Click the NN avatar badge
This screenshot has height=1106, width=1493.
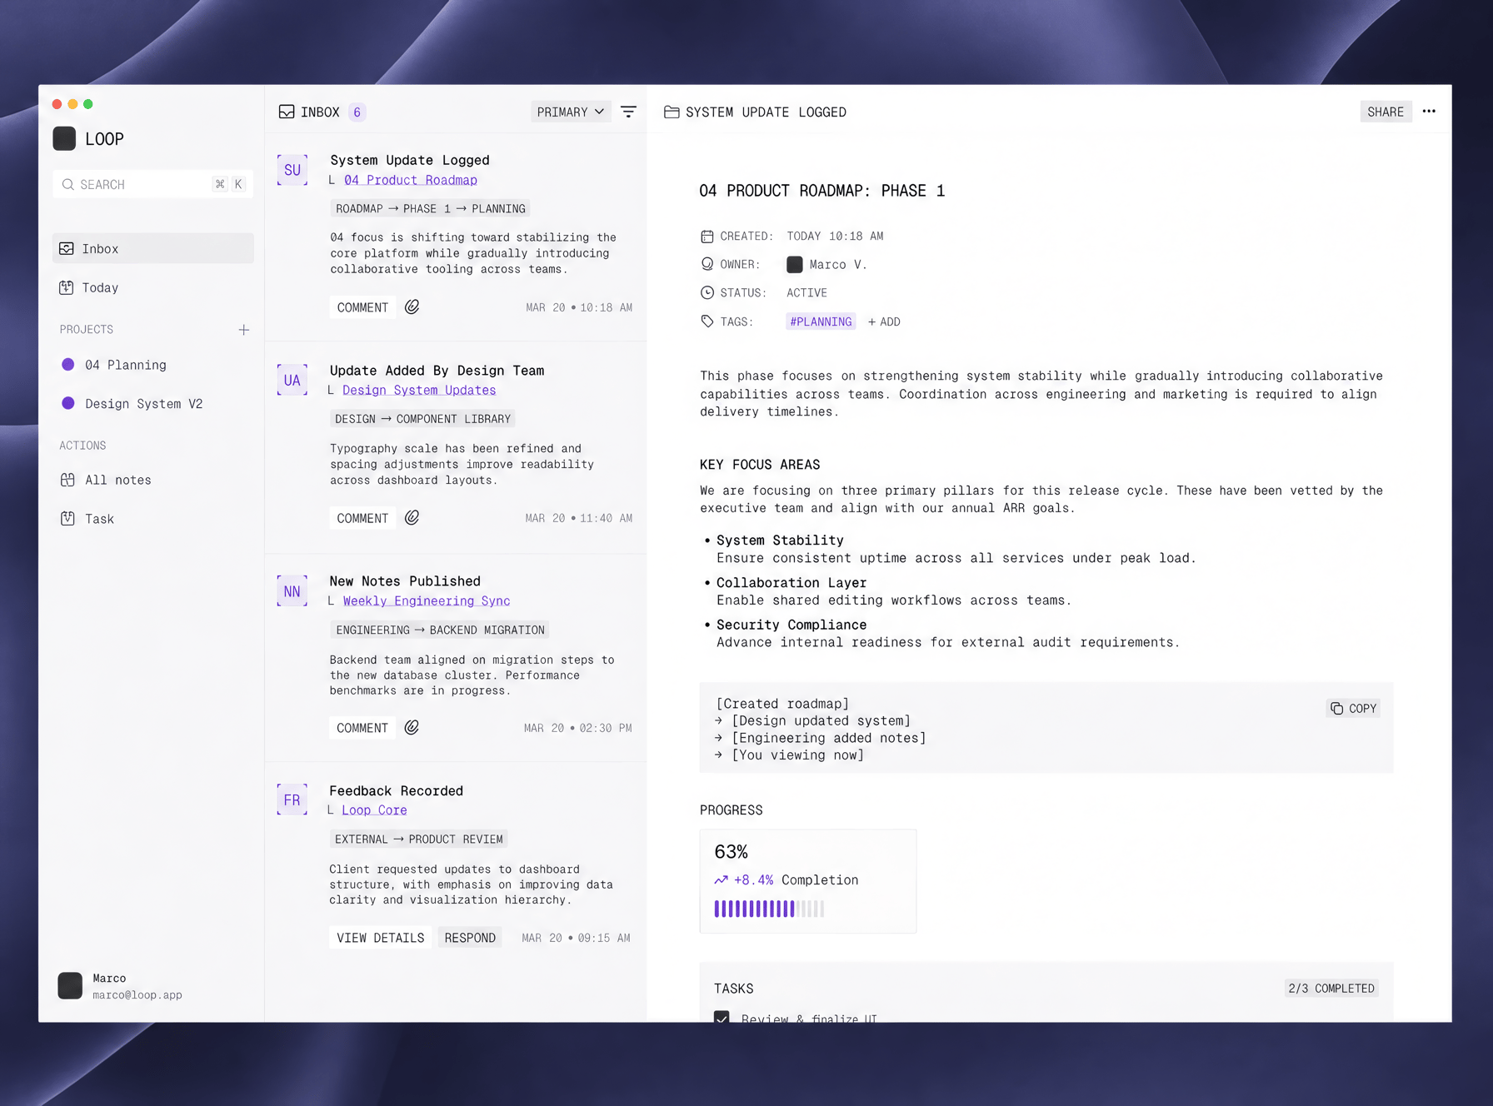coord(292,591)
